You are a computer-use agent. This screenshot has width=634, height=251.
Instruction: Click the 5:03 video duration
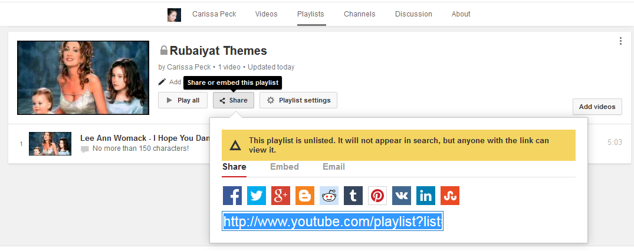tap(615, 142)
